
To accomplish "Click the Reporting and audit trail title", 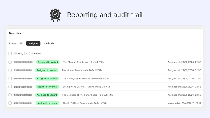I will (x=105, y=15).
